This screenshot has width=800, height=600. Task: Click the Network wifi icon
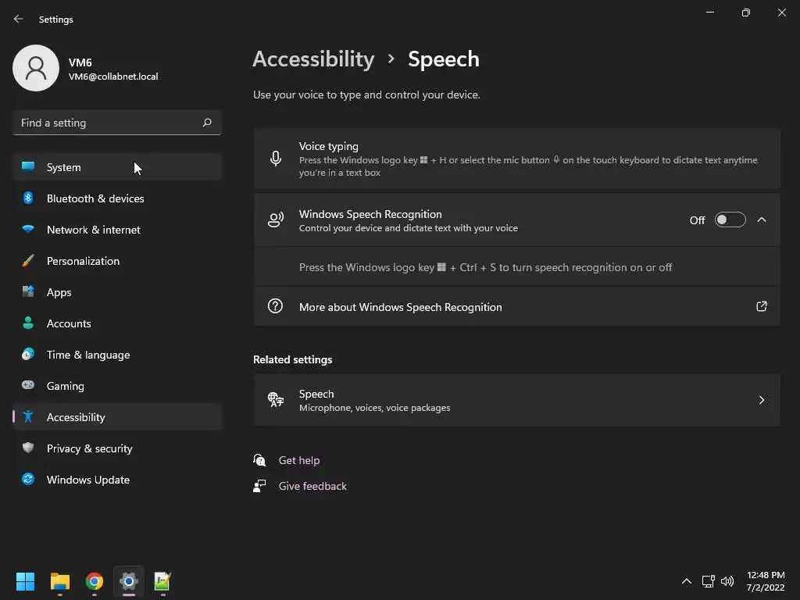[x=28, y=229]
